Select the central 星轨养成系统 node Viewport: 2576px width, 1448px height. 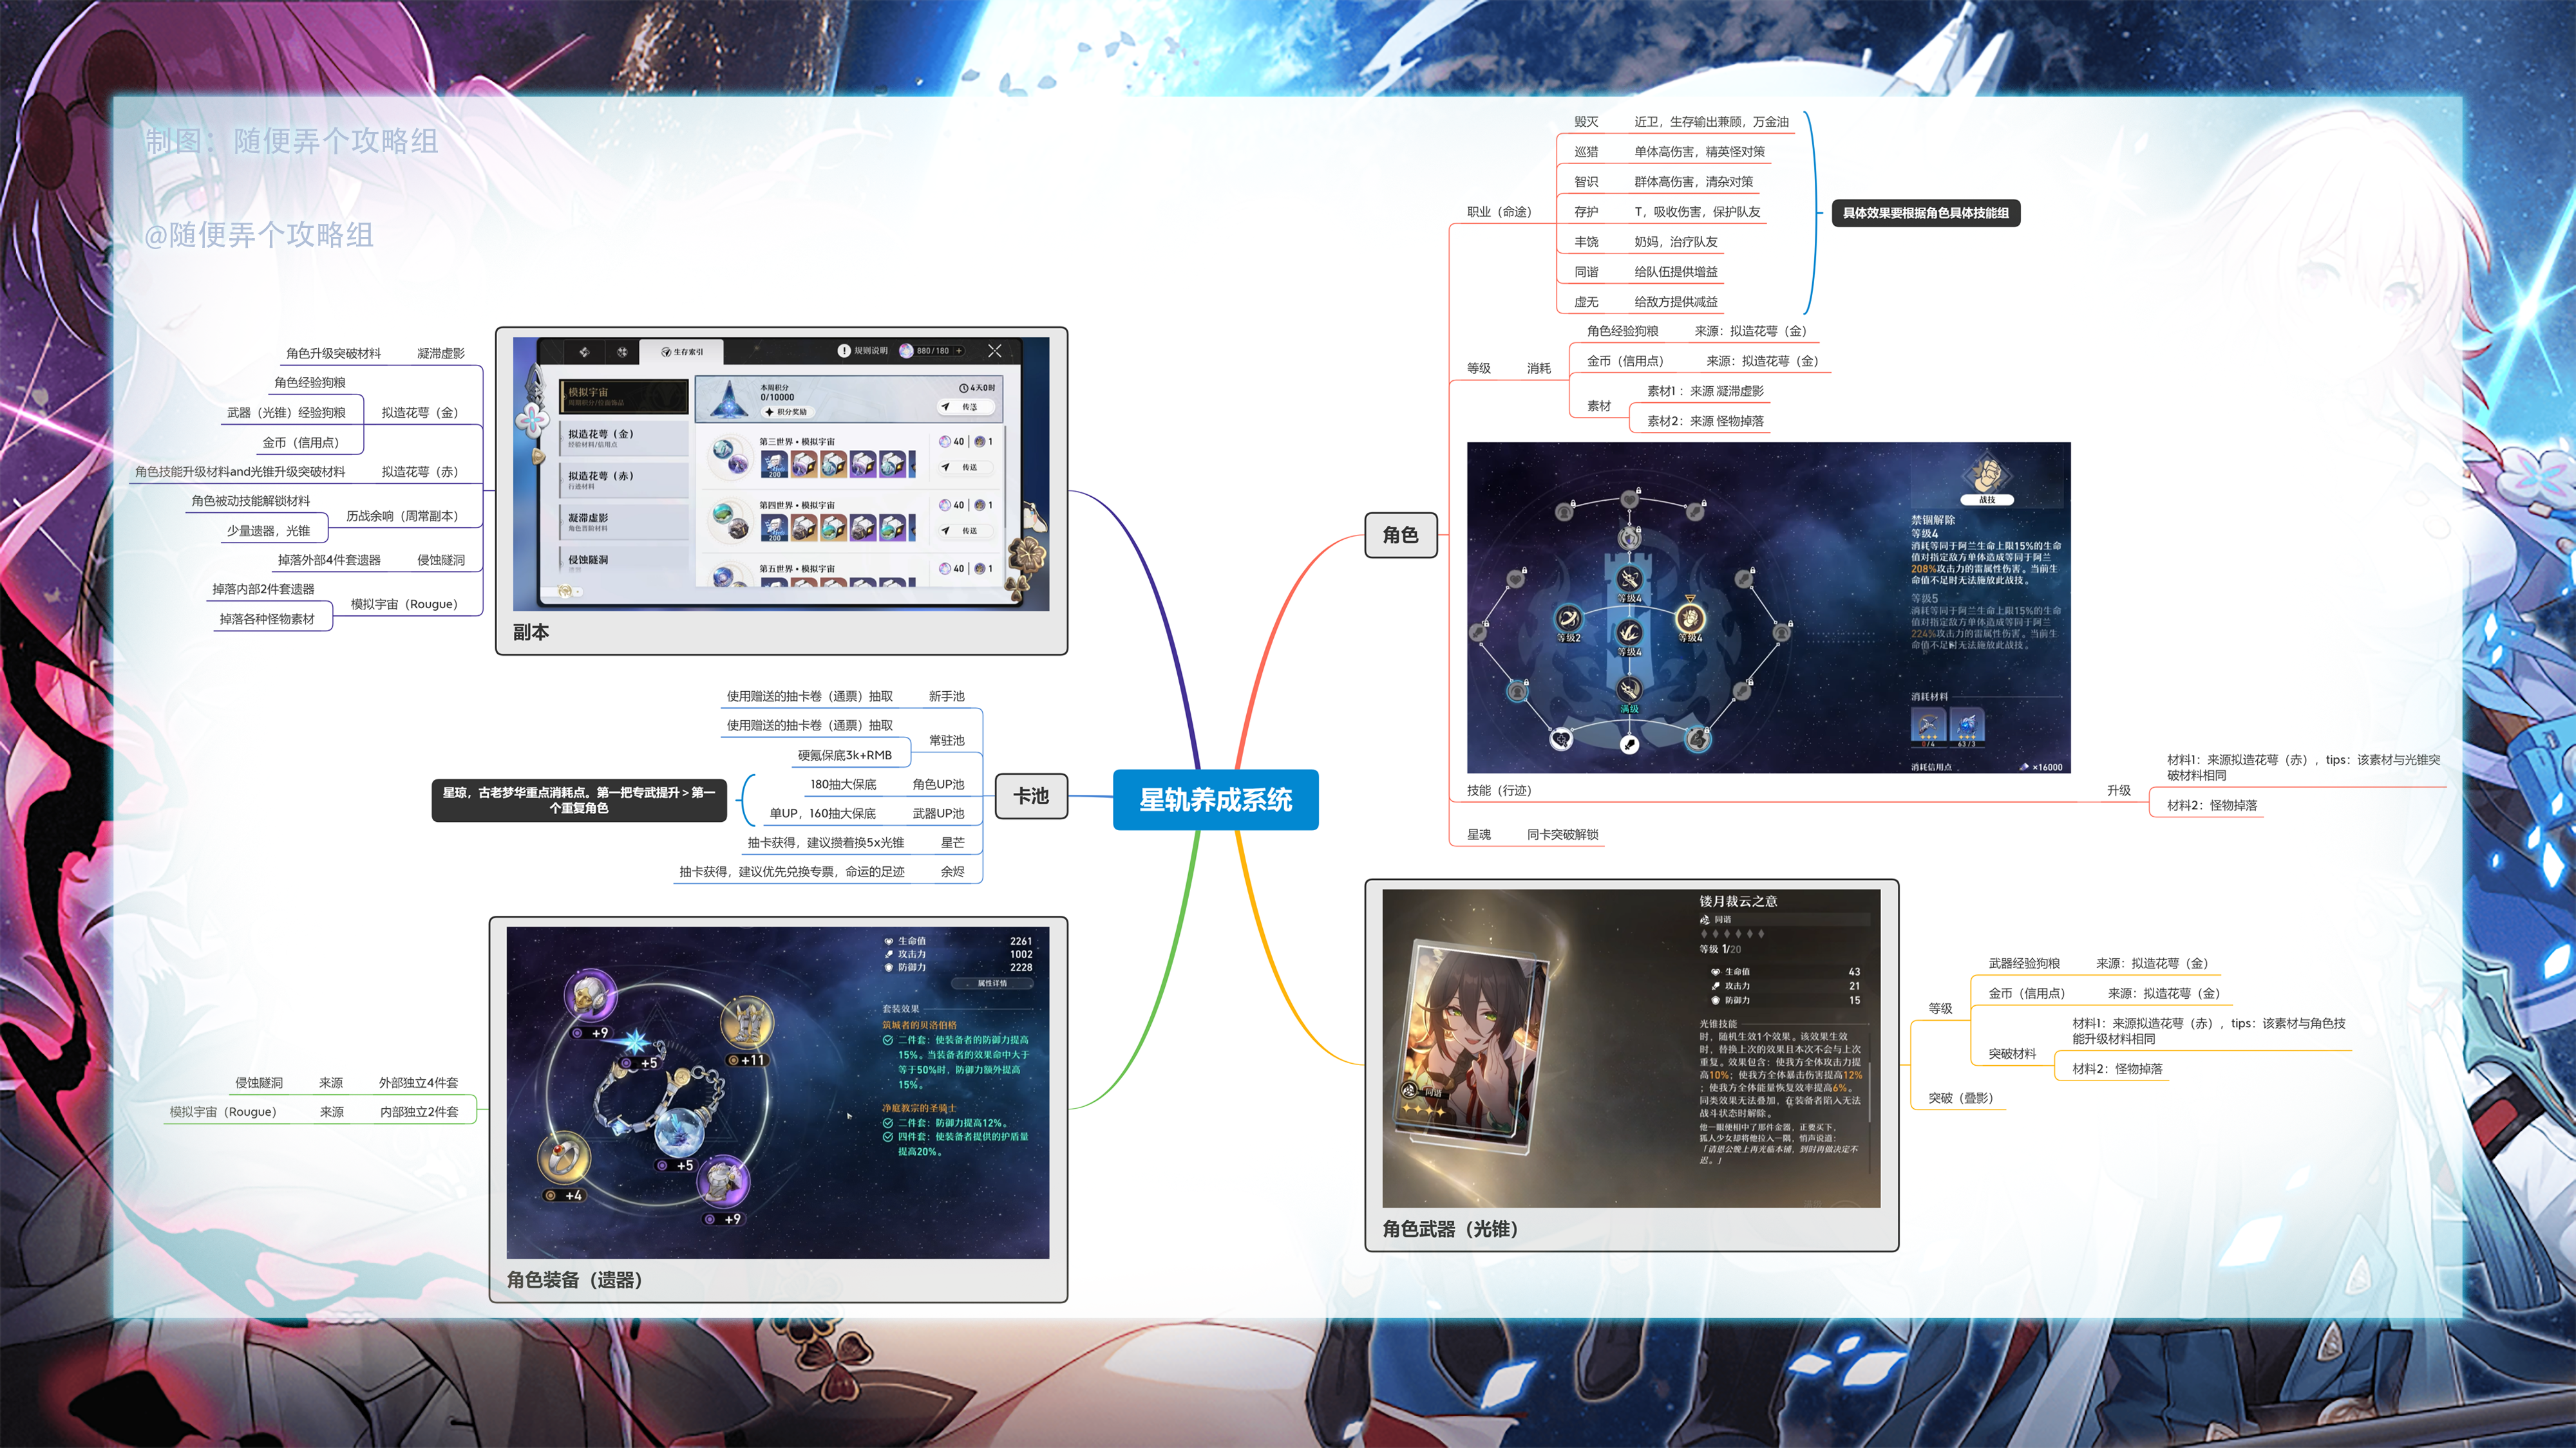click(1215, 799)
